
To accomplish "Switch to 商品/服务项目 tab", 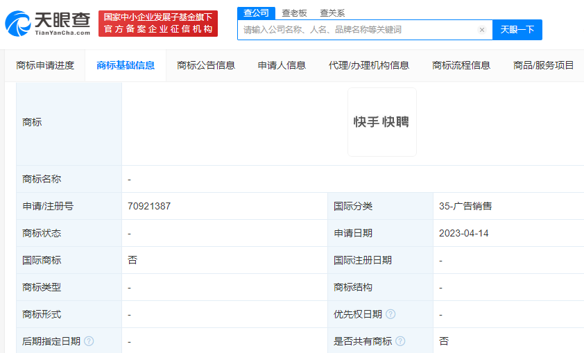I will [x=543, y=65].
